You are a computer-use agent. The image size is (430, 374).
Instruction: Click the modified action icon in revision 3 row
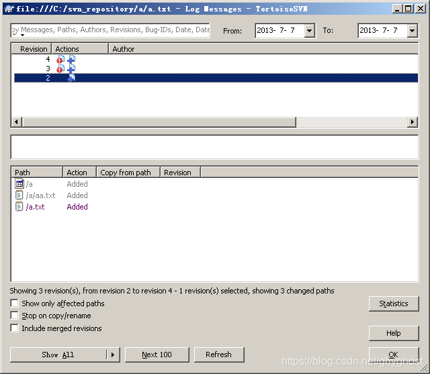tap(60, 68)
